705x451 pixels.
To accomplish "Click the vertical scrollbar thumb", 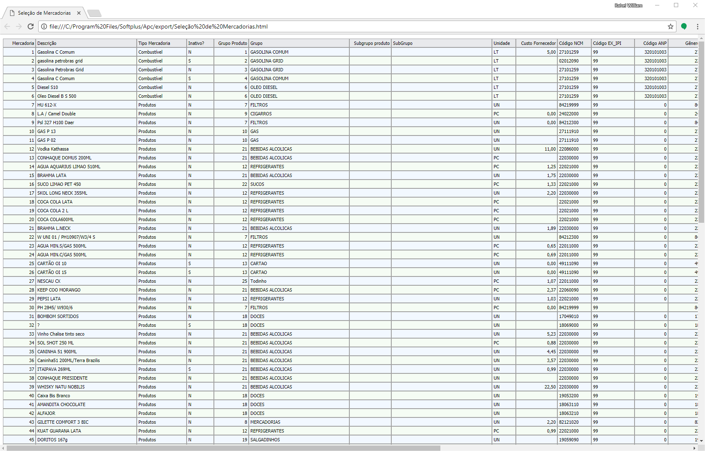I will click(701, 131).
